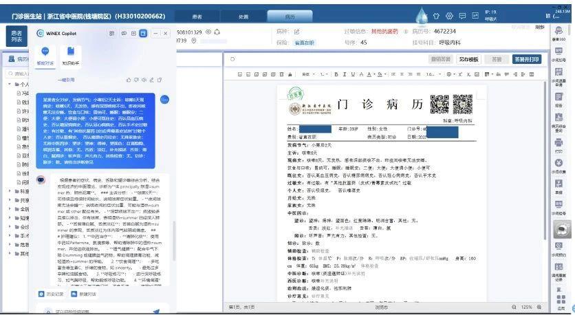575x315 pixels.
Task: Toggle the highlighted blue panel-mode icon in Copilot header
Action: (x=143, y=34)
